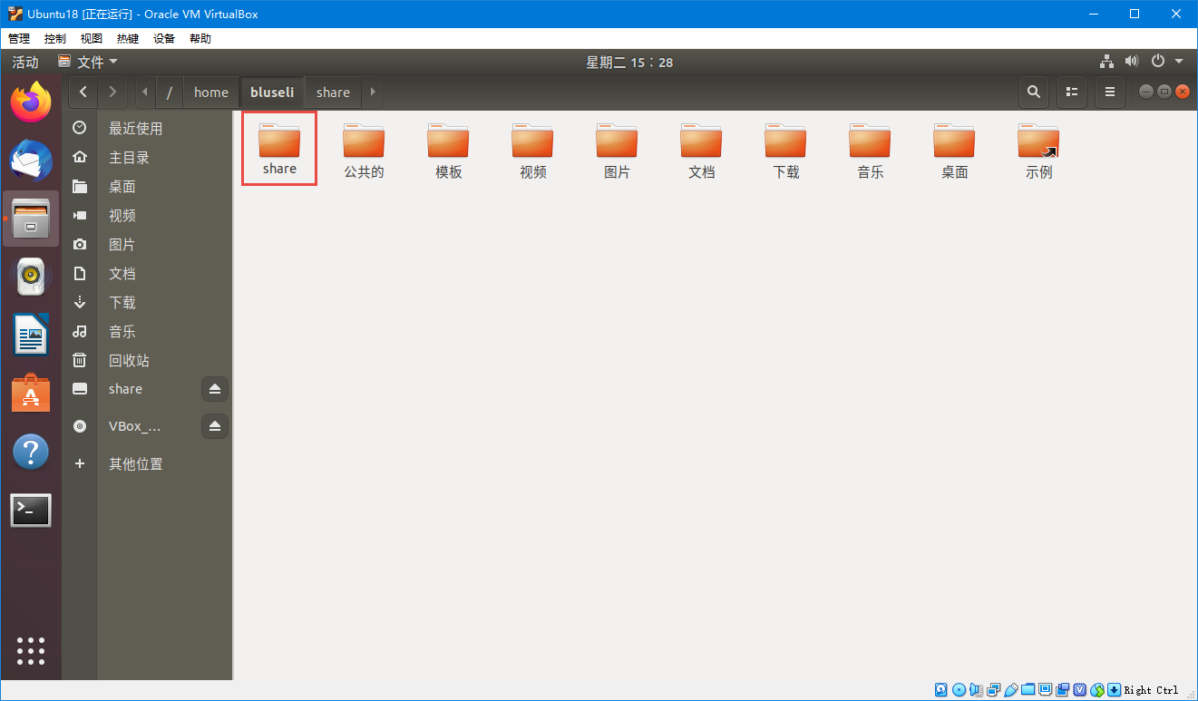Image resolution: width=1198 pixels, height=701 pixels.
Task: Open the network icon in Ubuntu top bar
Action: [x=1106, y=62]
